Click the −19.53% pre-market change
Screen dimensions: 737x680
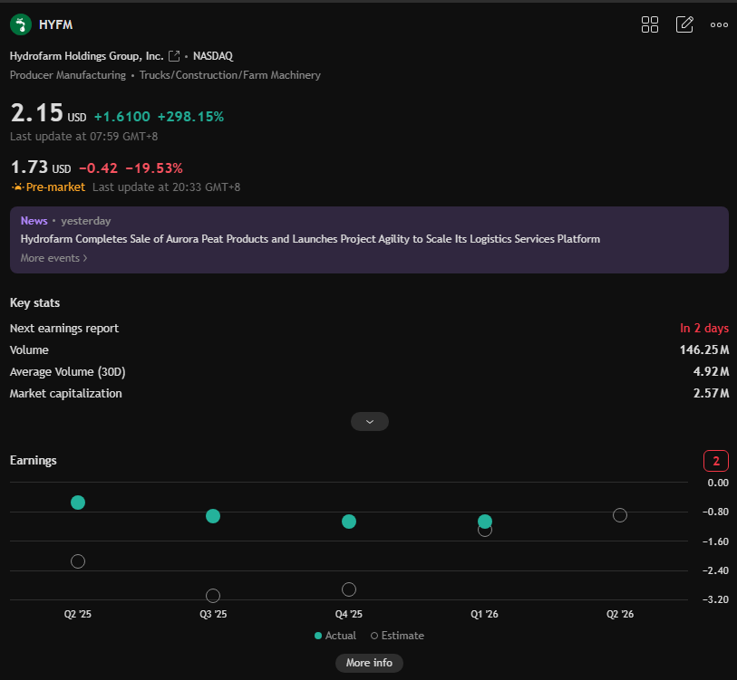(154, 168)
